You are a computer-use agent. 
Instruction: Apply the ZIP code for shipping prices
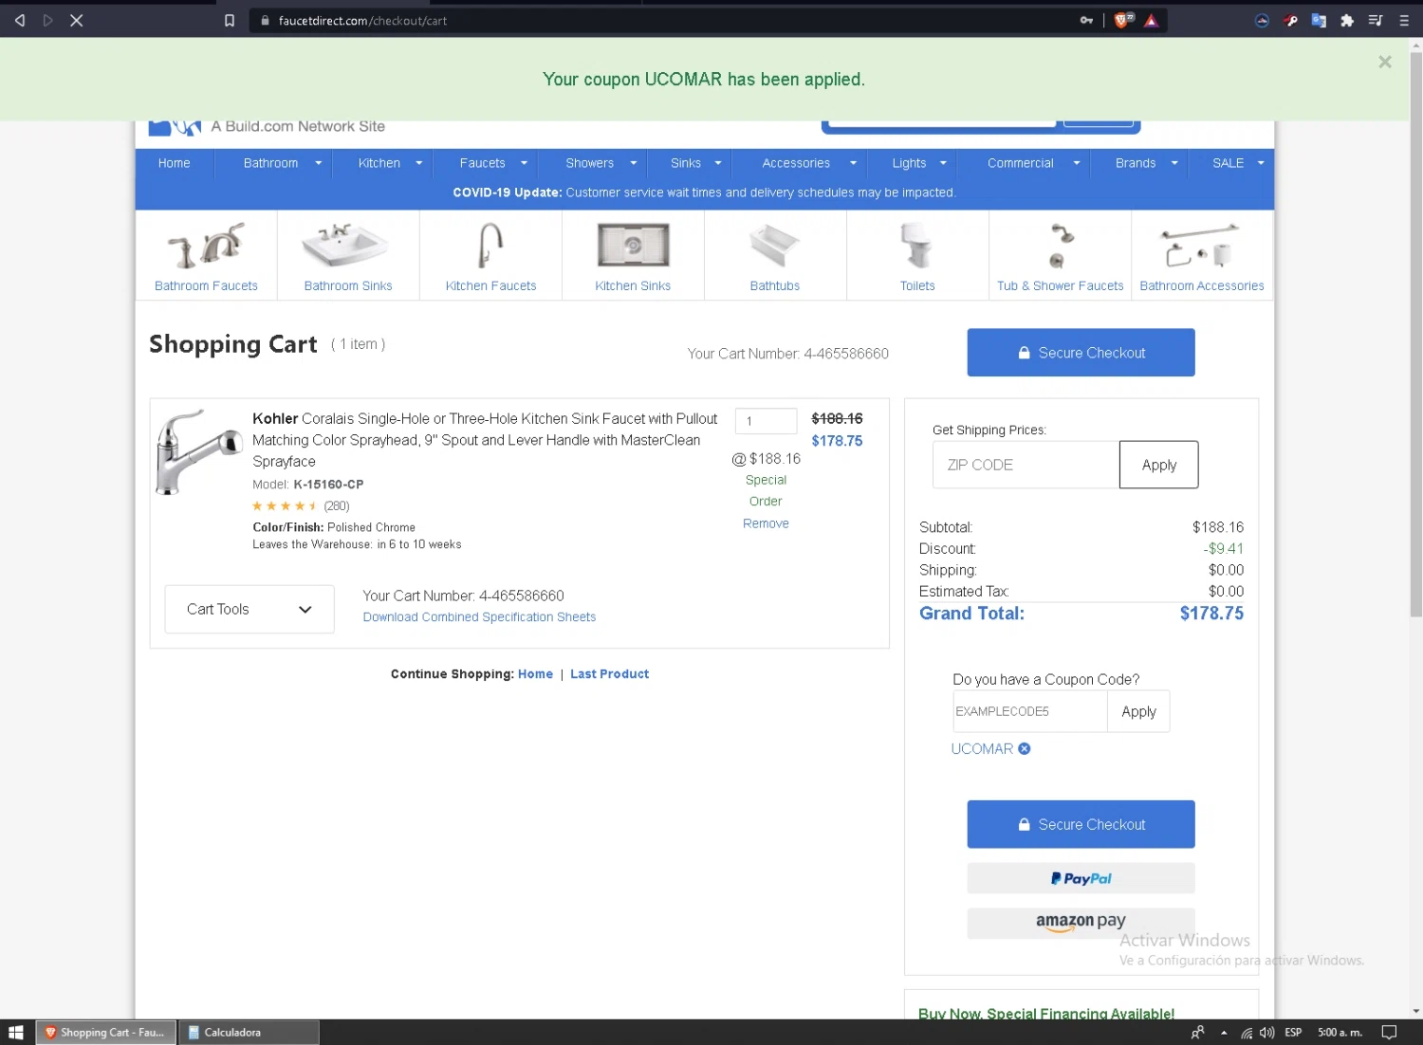pyautogui.click(x=1158, y=465)
